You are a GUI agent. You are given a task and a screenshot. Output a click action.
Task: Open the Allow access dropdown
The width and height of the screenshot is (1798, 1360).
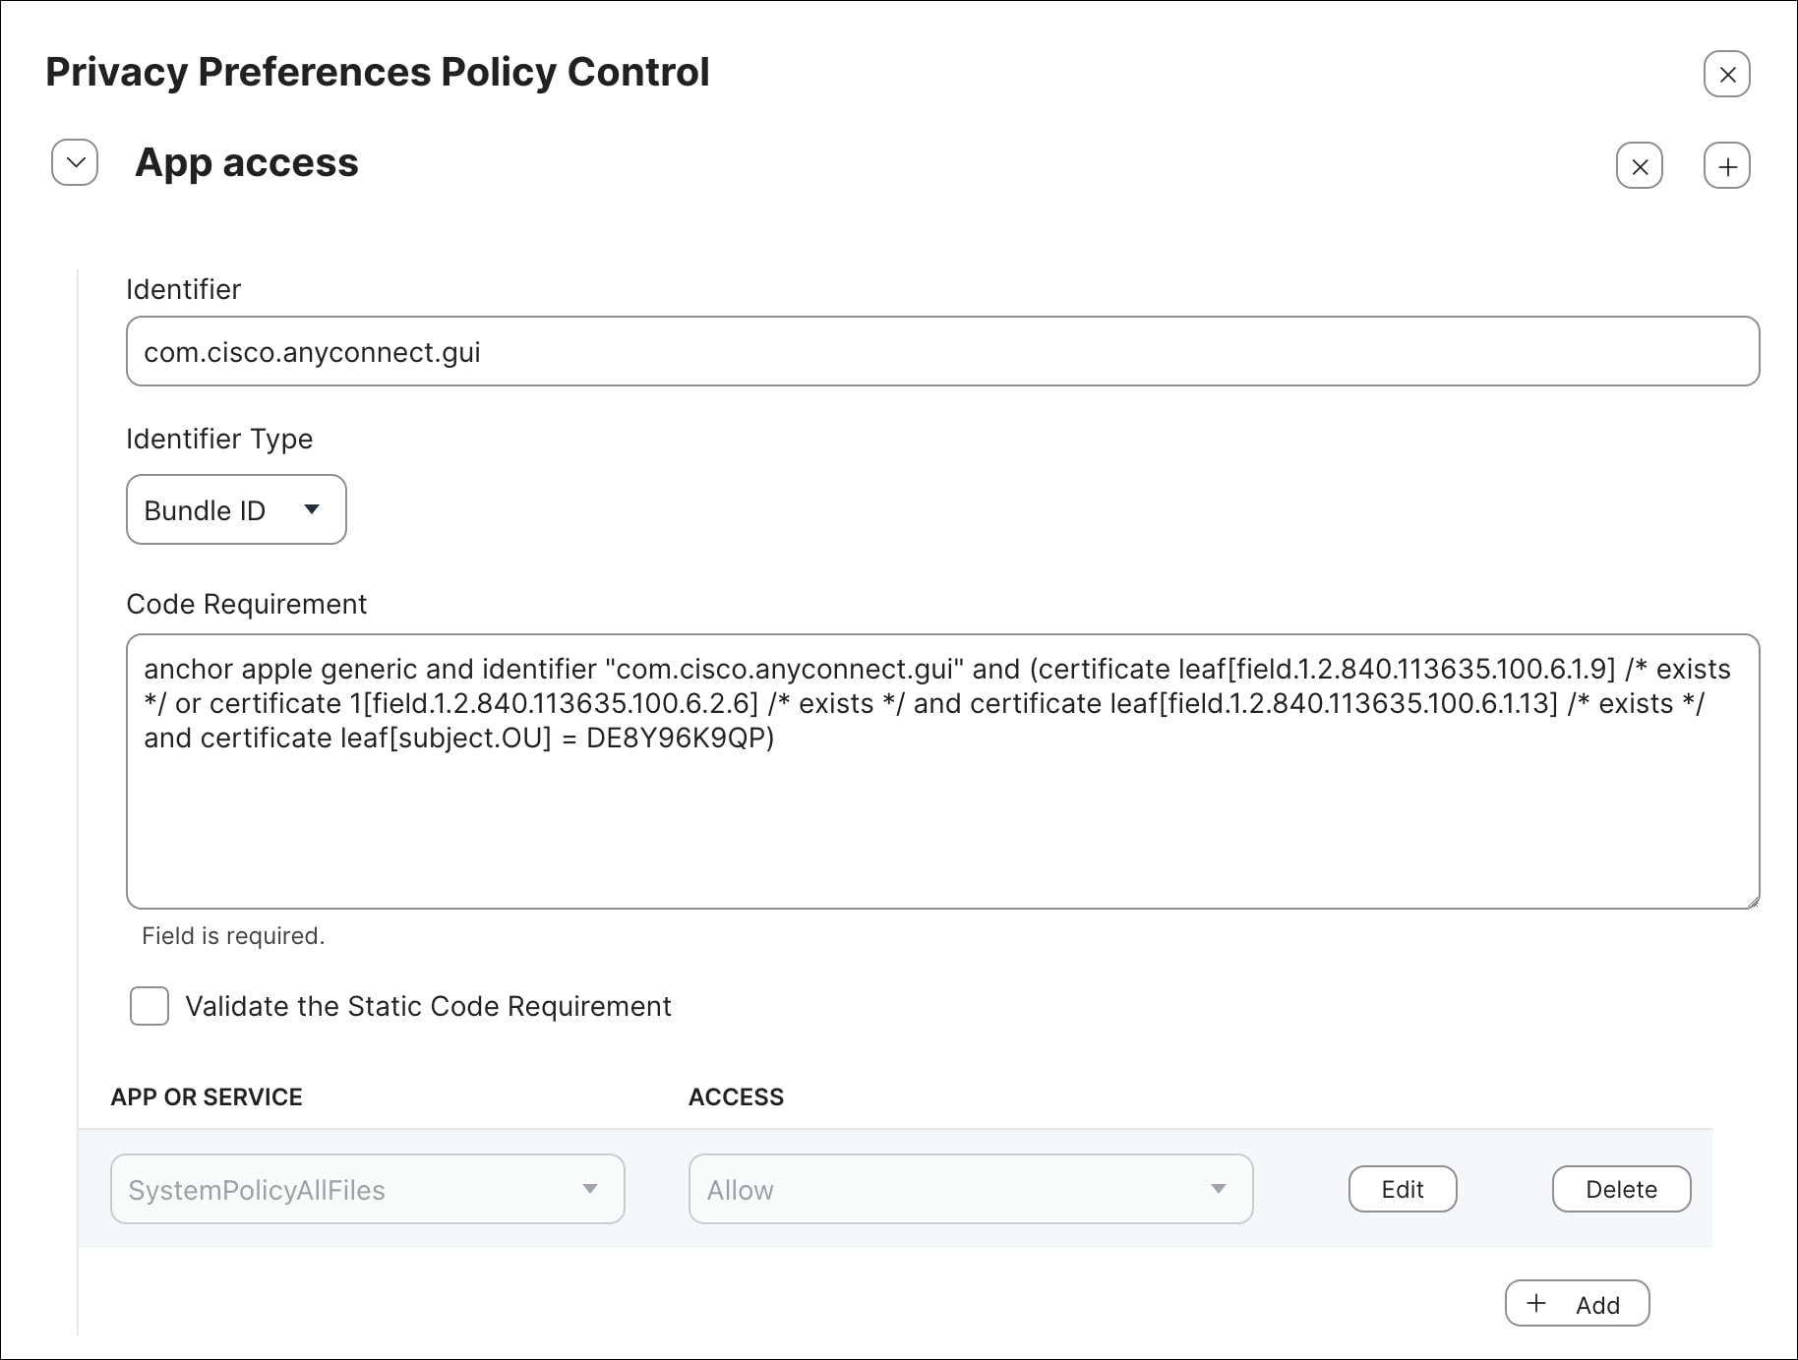pyautogui.click(x=971, y=1189)
